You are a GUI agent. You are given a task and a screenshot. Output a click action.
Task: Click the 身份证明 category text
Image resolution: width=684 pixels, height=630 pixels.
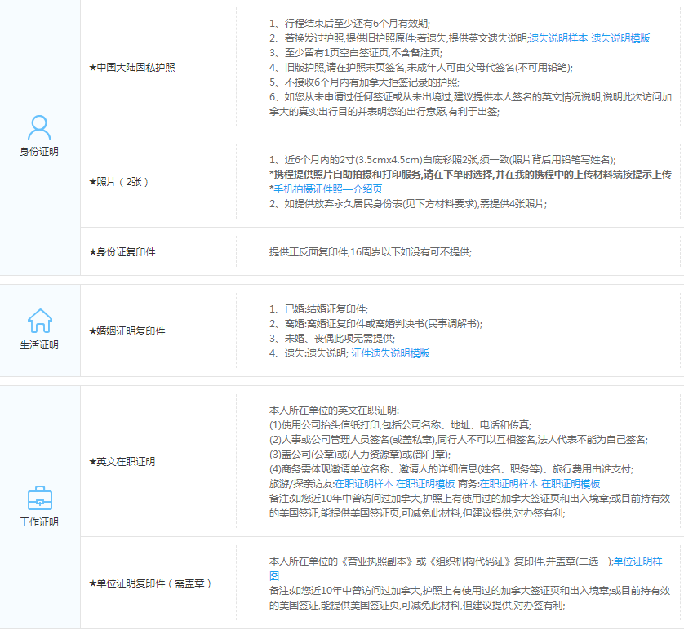click(39, 152)
